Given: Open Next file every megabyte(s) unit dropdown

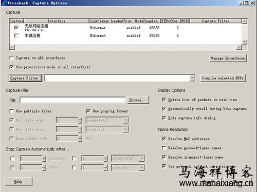Looking at the screenshot, I should click(125, 120).
